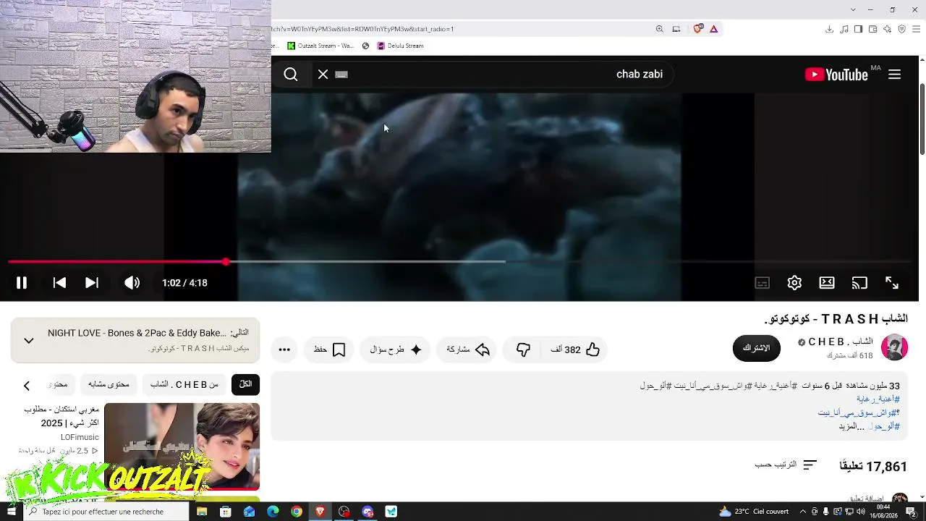
Task: Toggle theater mode on the player
Action: click(x=827, y=283)
